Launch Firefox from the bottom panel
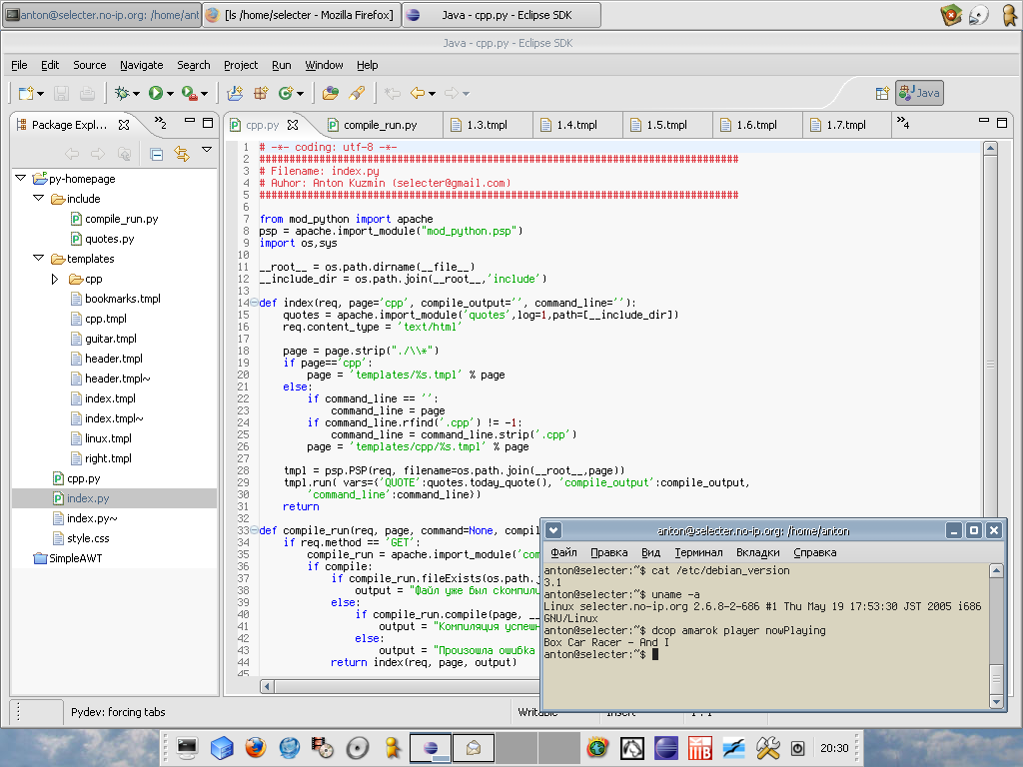The image size is (1023, 767). point(256,747)
